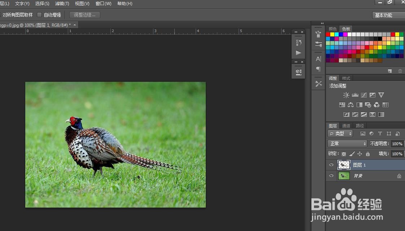The width and height of the screenshot is (405, 231).
Task: Add a Brightness/Contrast adjustment
Action: 346,95
